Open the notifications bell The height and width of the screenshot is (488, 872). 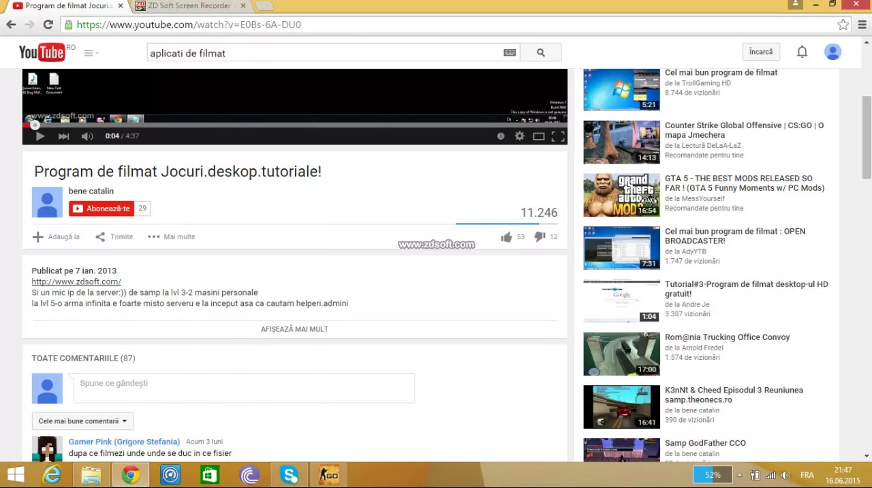[x=803, y=52]
